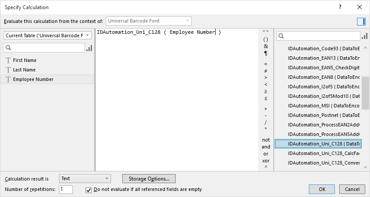Insert the minus operator
370x197 pixels.
tap(266, 116)
